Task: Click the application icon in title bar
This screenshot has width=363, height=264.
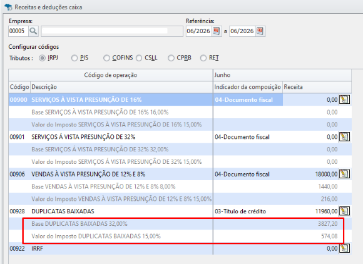Action: tap(9, 7)
